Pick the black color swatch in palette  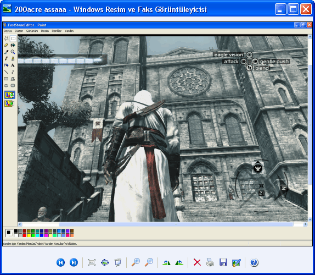[16, 230]
